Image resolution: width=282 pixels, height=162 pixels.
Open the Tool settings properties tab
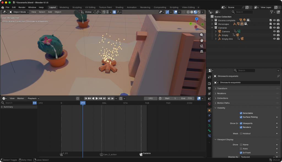(x=209, y=77)
